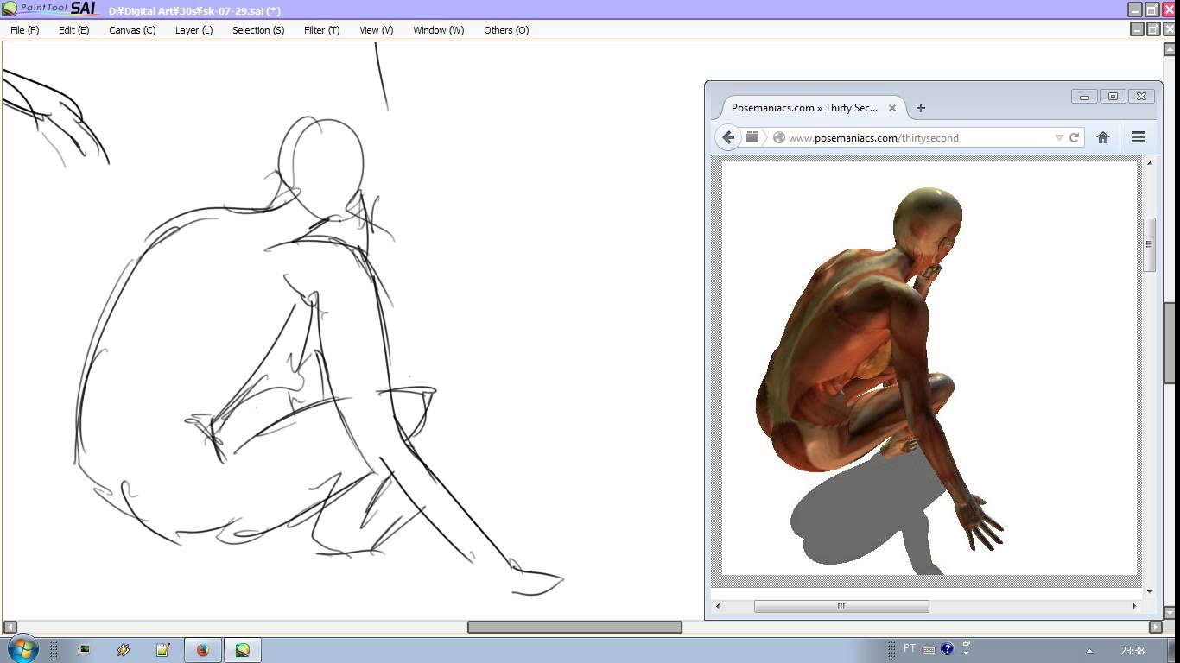Open the Firefox hamburger menu
Image resolution: width=1180 pixels, height=663 pixels.
(x=1138, y=136)
